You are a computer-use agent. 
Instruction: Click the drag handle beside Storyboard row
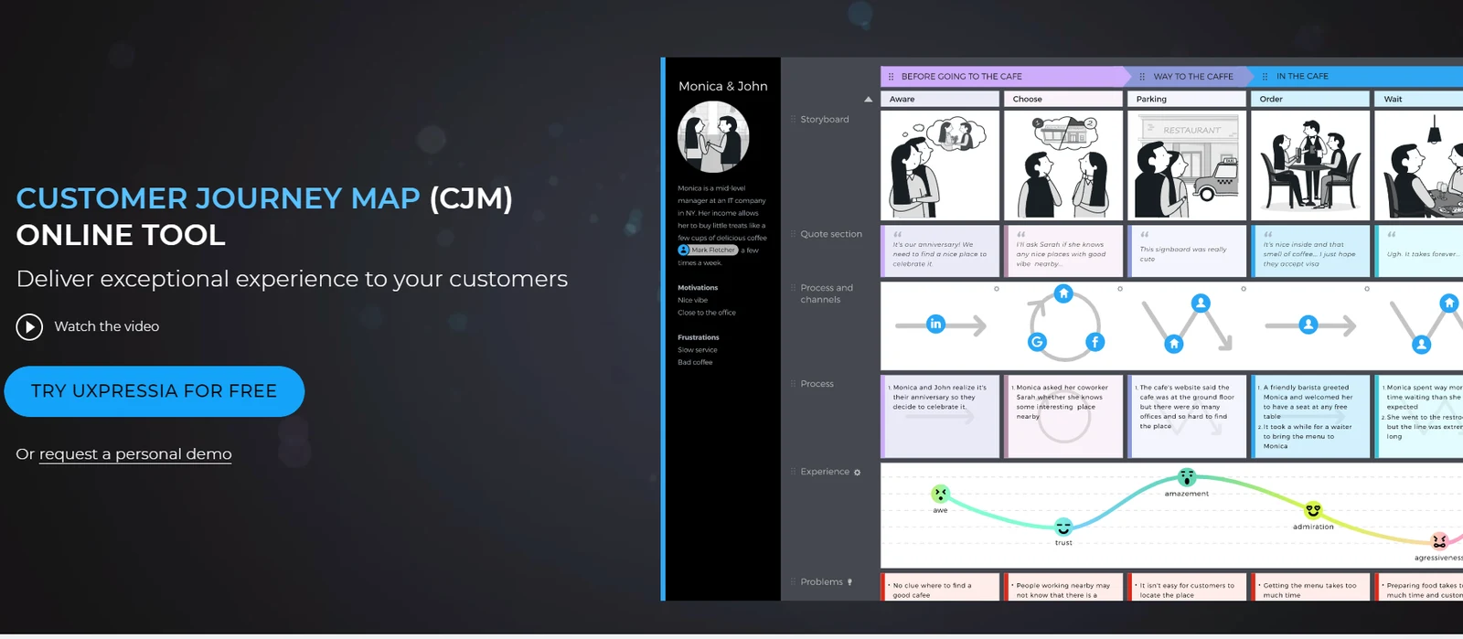(793, 119)
